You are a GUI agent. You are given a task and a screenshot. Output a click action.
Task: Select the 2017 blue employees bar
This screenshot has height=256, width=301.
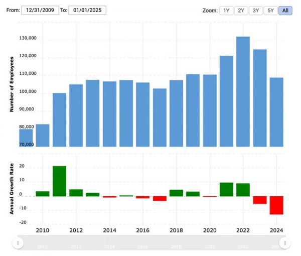coord(160,117)
